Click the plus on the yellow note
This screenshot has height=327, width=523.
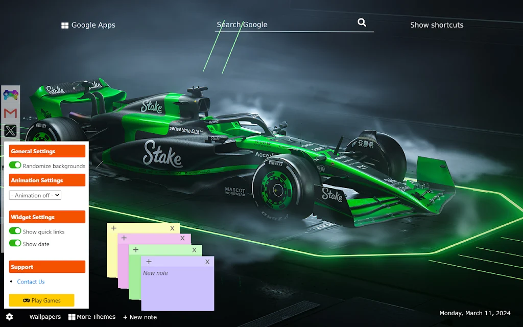coord(114,228)
